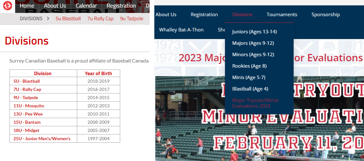Image resolution: width=364 pixels, height=161 pixels.
Task: Go to 18U - Midget division page
Action: pos(26,130)
